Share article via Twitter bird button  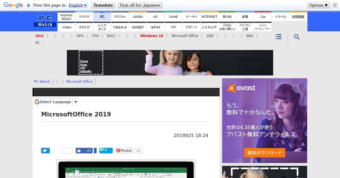[x=45, y=151]
